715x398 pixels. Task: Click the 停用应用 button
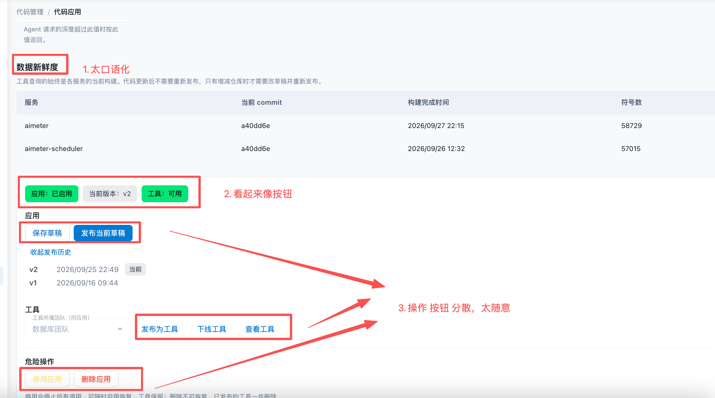click(x=47, y=379)
